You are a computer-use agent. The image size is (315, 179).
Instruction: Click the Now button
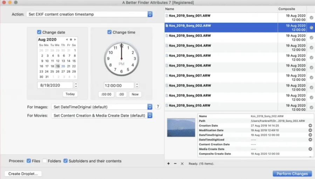135,94
